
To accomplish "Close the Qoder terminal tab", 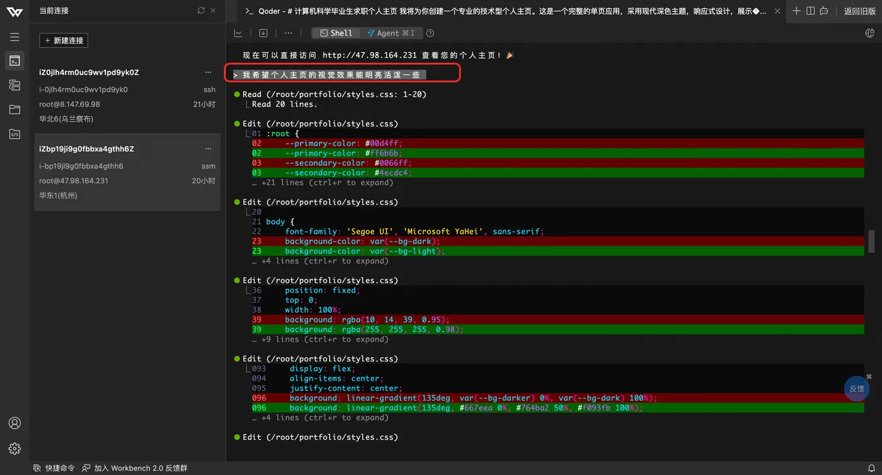I will point(778,11).
